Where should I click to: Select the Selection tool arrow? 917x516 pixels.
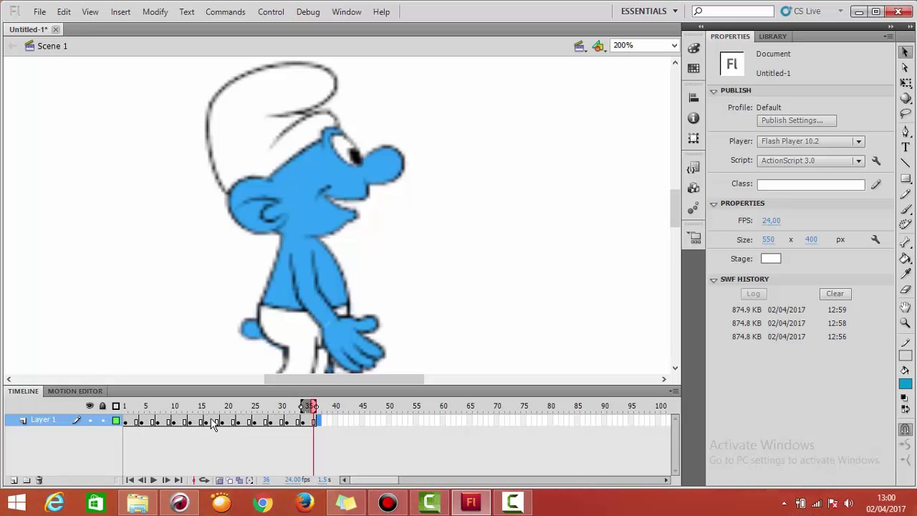[x=905, y=52]
